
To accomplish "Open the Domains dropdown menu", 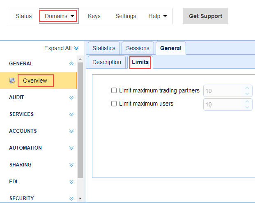I will click(59, 16).
